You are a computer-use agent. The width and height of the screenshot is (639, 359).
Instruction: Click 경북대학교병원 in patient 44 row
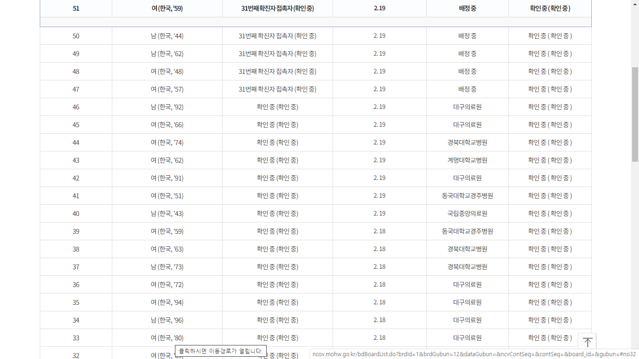point(467,143)
